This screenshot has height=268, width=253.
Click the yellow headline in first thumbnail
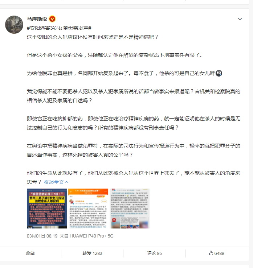pyautogui.click(x=47, y=199)
